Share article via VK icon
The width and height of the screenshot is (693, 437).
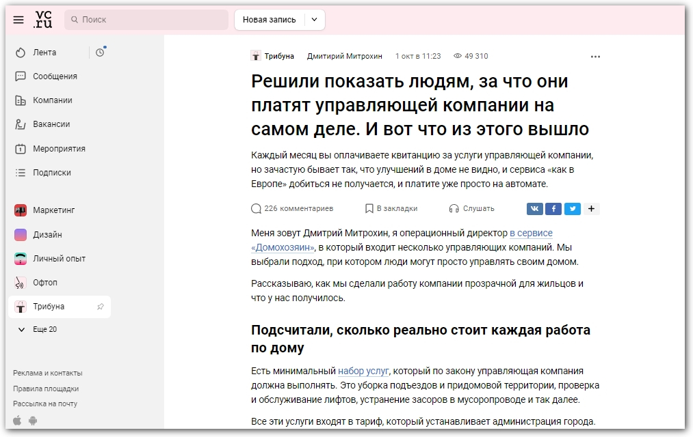click(534, 208)
